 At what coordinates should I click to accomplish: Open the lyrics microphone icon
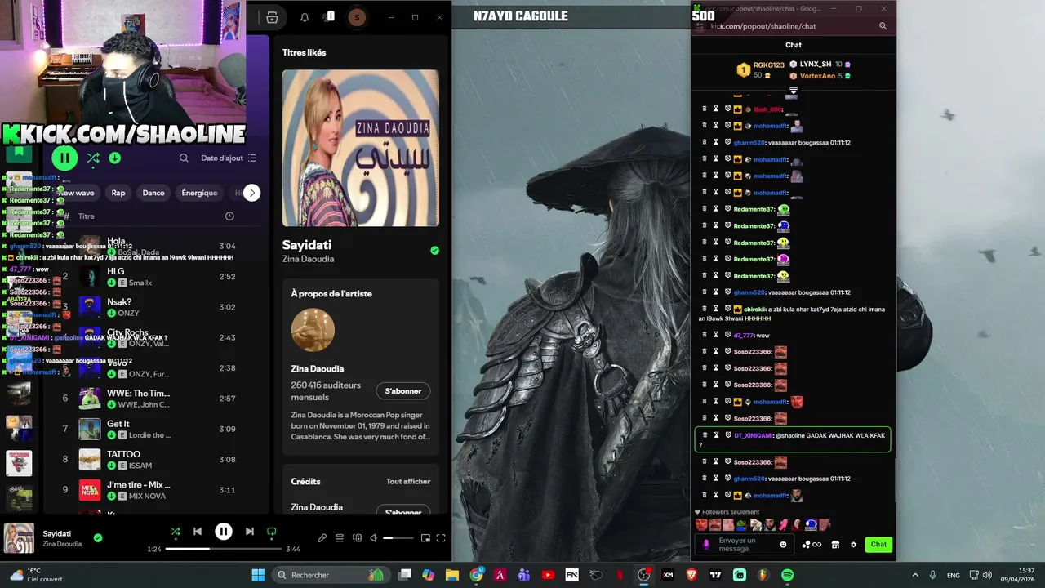(x=322, y=538)
